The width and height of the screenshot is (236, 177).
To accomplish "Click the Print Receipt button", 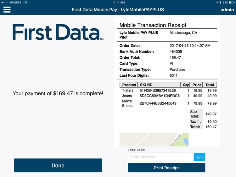I will pos(166,168).
